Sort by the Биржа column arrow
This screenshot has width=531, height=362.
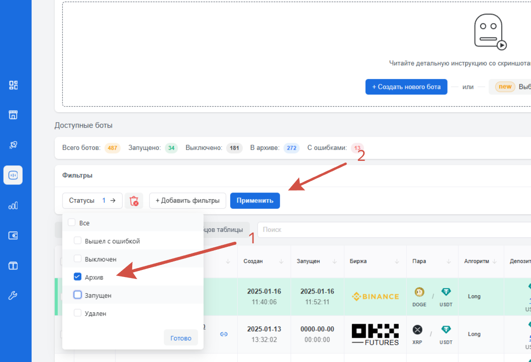(x=397, y=261)
